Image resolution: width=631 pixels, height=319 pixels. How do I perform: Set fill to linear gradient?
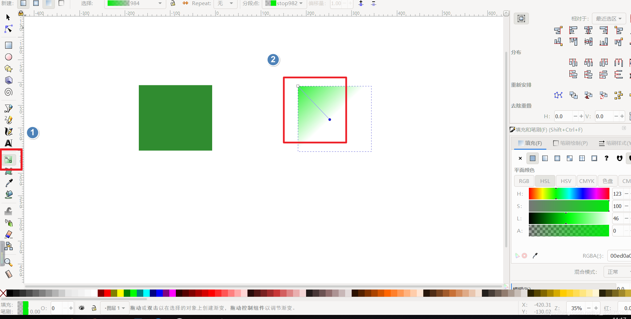point(545,158)
